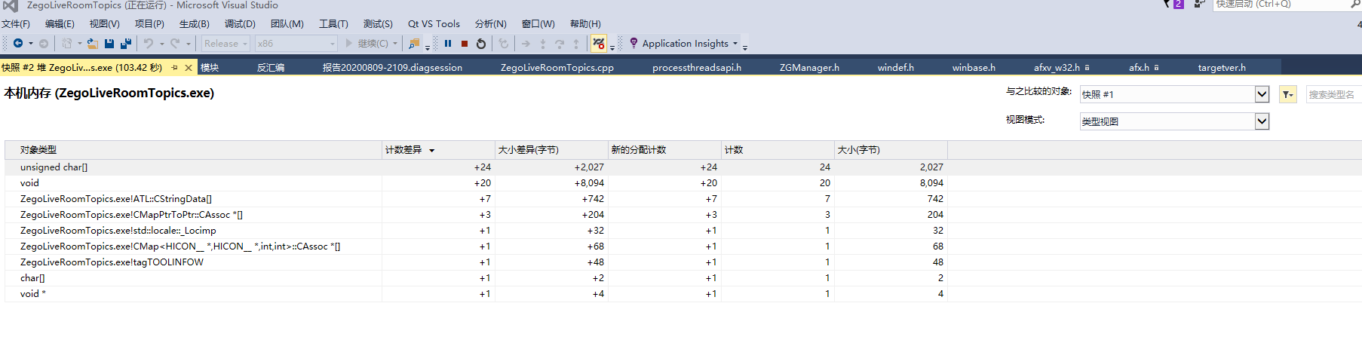This screenshot has height=346, width=1362.
Task: Open the type filter funnel button
Action: pos(1287,94)
